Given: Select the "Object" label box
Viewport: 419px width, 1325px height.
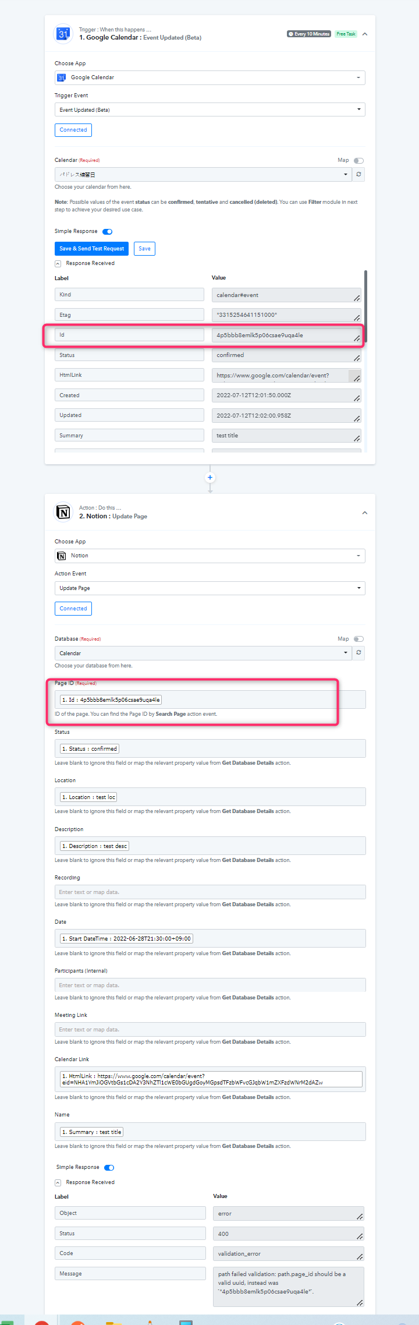Looking at the screenshot, I should tap(130, 1213).
